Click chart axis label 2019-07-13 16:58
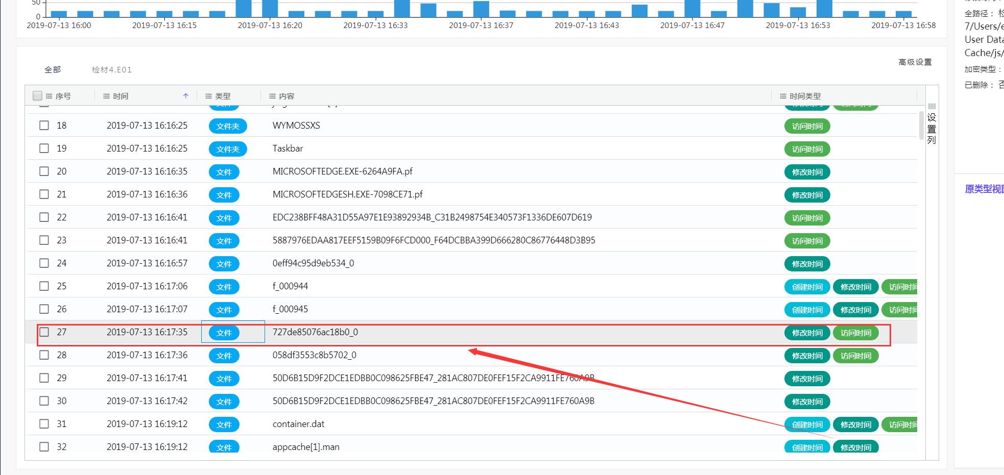1004x475 pixels. tap(903, 25)
